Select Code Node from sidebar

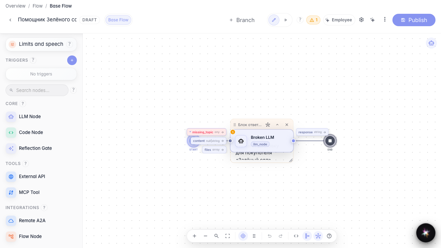pyautogui.click(x=41, y=133)
